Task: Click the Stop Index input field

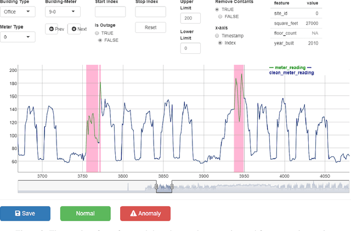Action: tap(150, 12)
